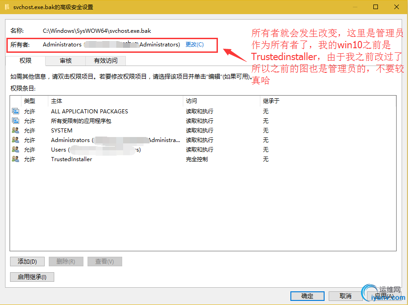Image resolution: width=408 pixels, height=305 pixels.
Task: Click the group icon on Users entry
Action: 15,150
